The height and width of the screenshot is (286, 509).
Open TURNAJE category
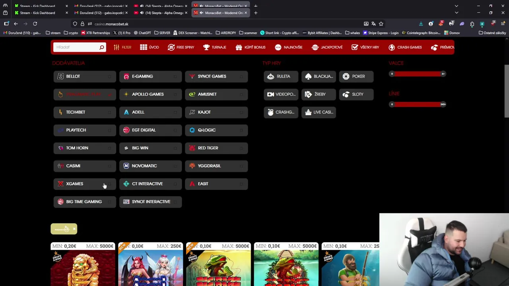214,47
